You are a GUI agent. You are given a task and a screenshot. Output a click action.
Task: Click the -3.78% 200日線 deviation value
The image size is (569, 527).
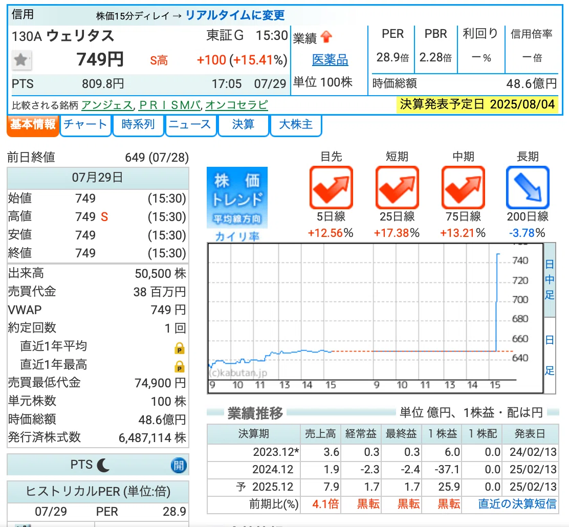click(527, 233)
